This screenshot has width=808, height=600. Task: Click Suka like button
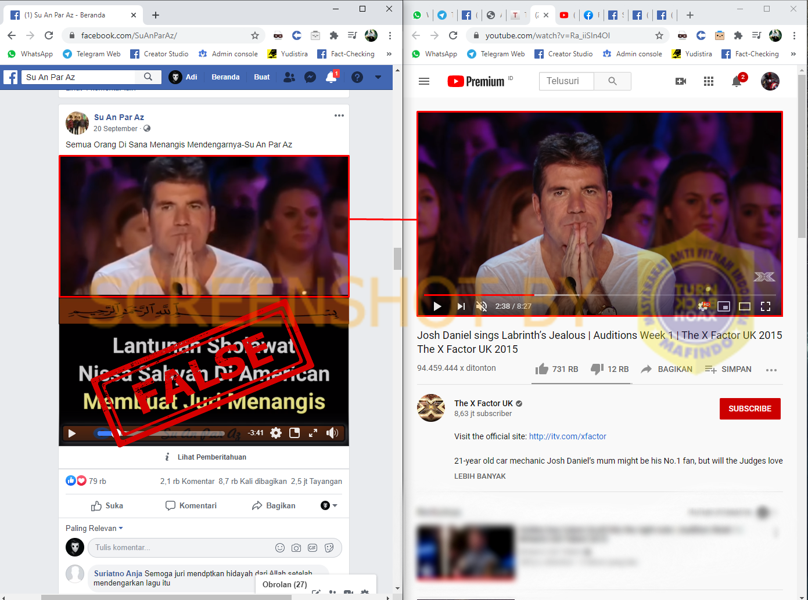pos(107,506)
